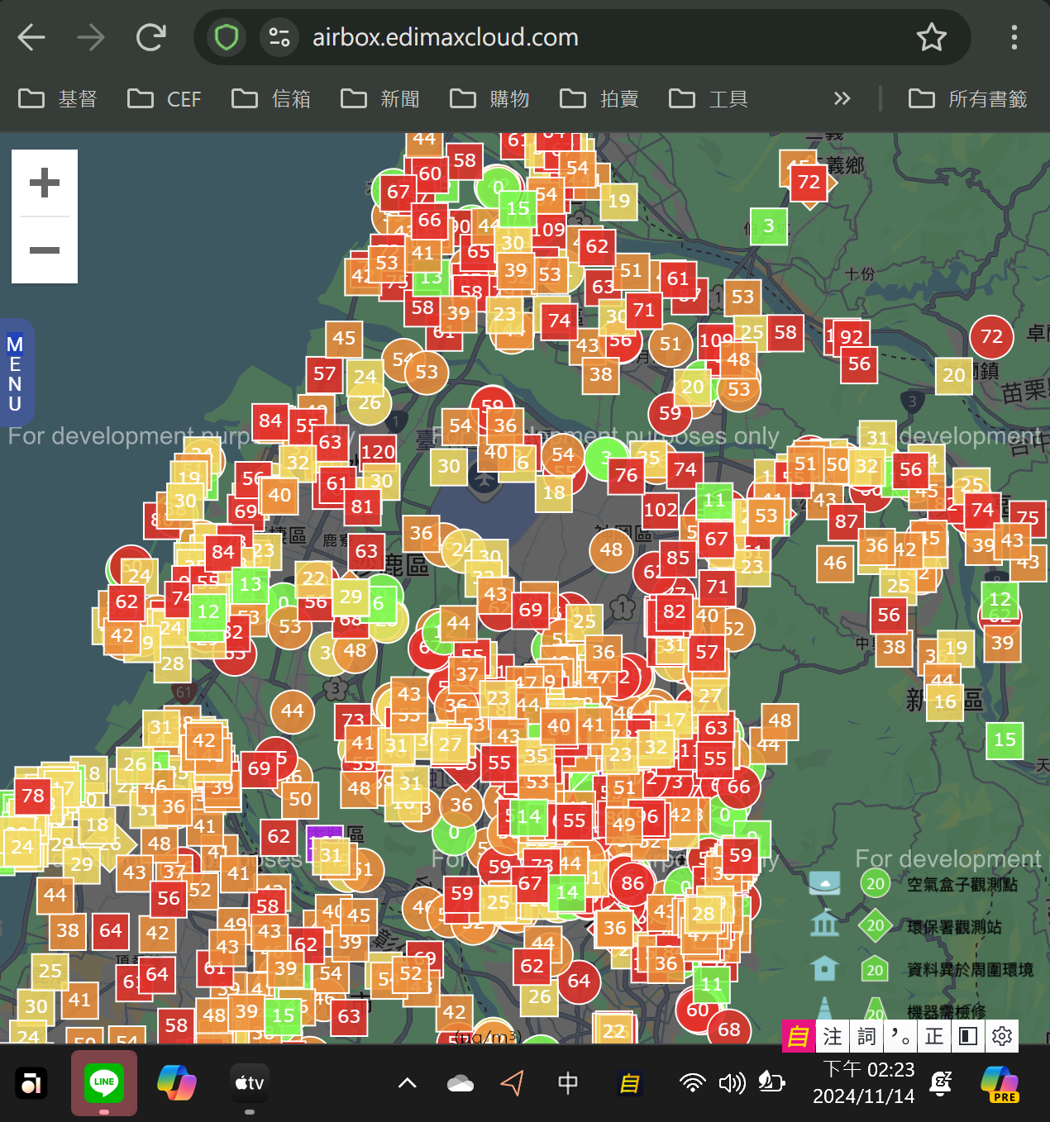
Task: Open the map side MENU tab
Action: (x=16, y=373)
